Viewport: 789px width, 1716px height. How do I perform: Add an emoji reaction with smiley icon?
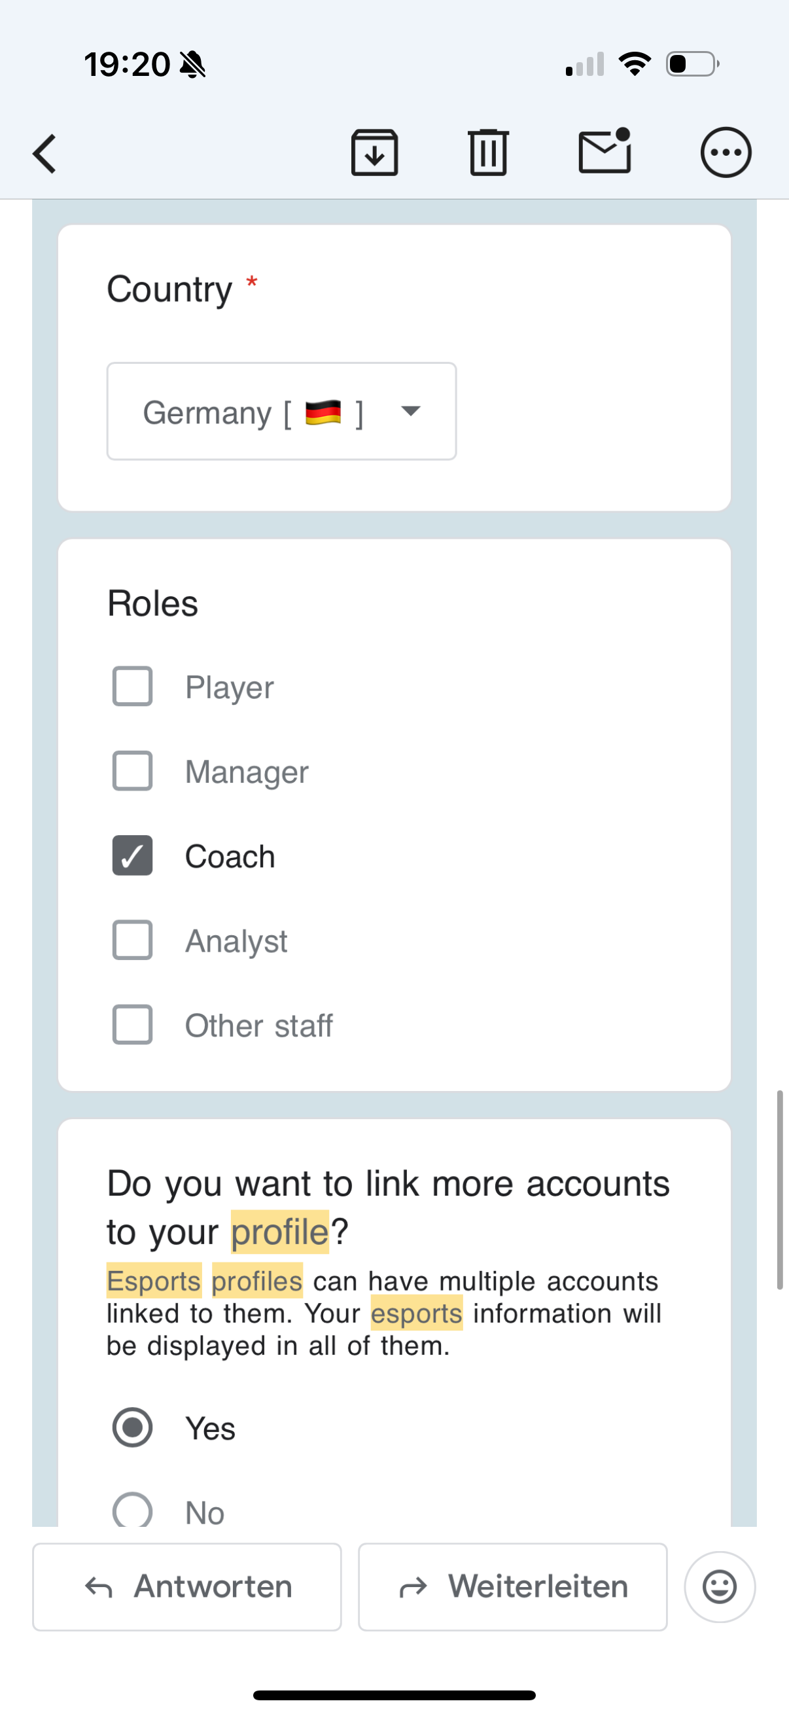pyautogui.click(x=720, y=1587)
